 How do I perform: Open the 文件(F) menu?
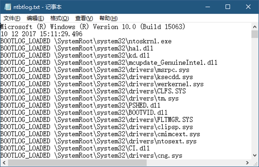pyautogui.click(x=12, y=18)
